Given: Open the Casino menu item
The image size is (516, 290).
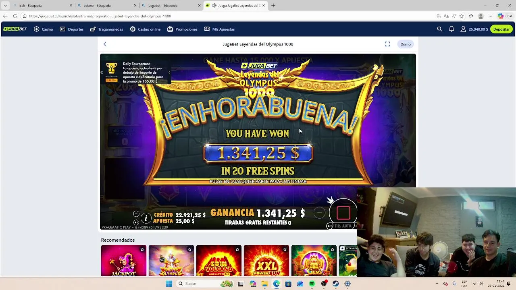Looking at the screenshot, I should [44, 29].
